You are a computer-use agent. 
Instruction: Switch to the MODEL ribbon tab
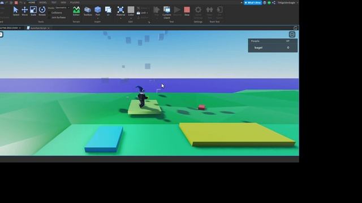[43, 2]
